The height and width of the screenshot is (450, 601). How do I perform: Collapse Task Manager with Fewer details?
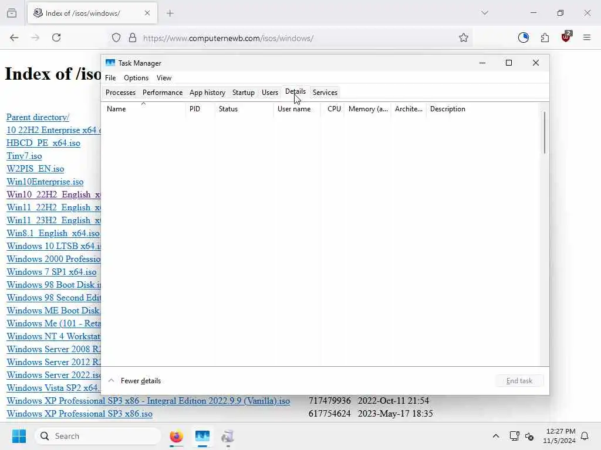(134, 381)
